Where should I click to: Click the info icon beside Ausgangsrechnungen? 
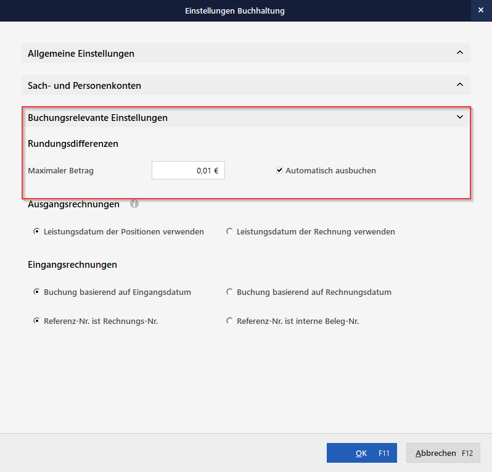pos(134,204)
